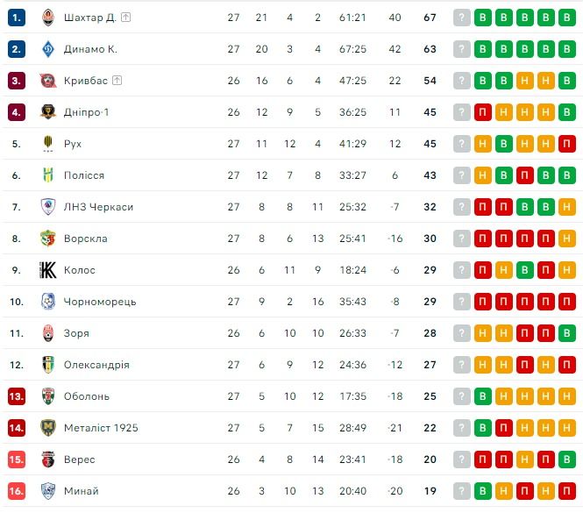Click the Veres club crest
583x513 pixels.
[x=48, y=460]
